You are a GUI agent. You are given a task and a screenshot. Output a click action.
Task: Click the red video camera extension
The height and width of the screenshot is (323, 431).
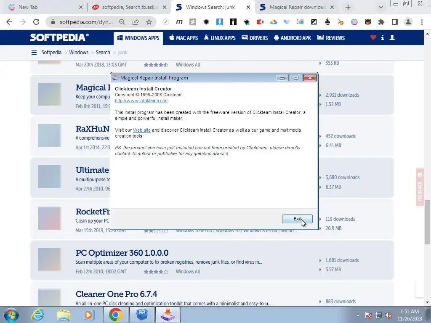(x=260, y=22)
